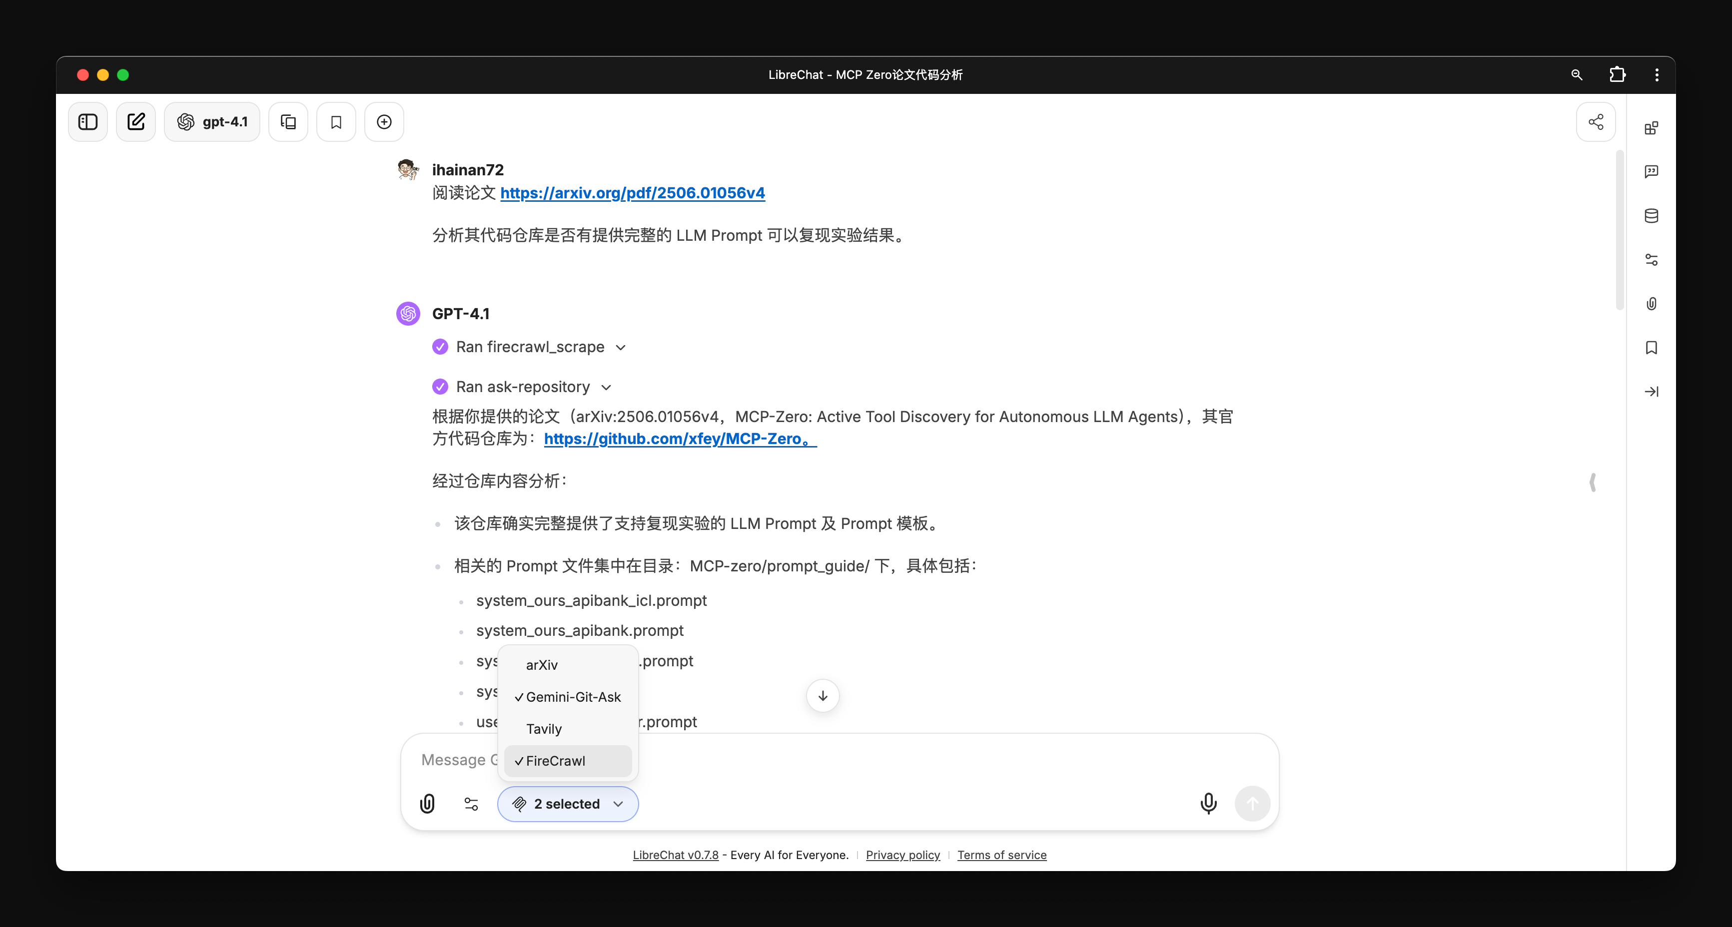Jump to bottom with down-arrow button
Image resolution: width=1732 pixels, height=927 pixels.
(823, 696)
